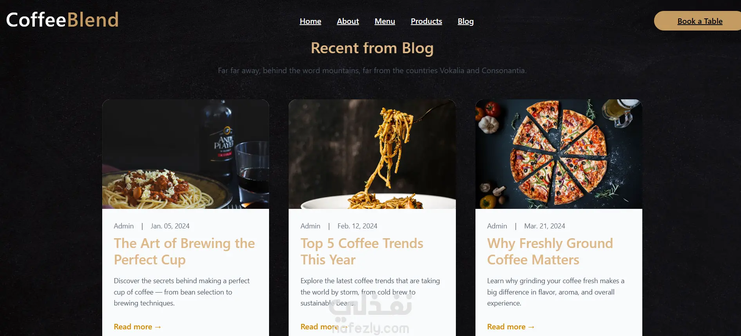Open the Blog navigation link
Image resolution: width=741 pixels, height=336 pixels.
(x=466, y=21)
